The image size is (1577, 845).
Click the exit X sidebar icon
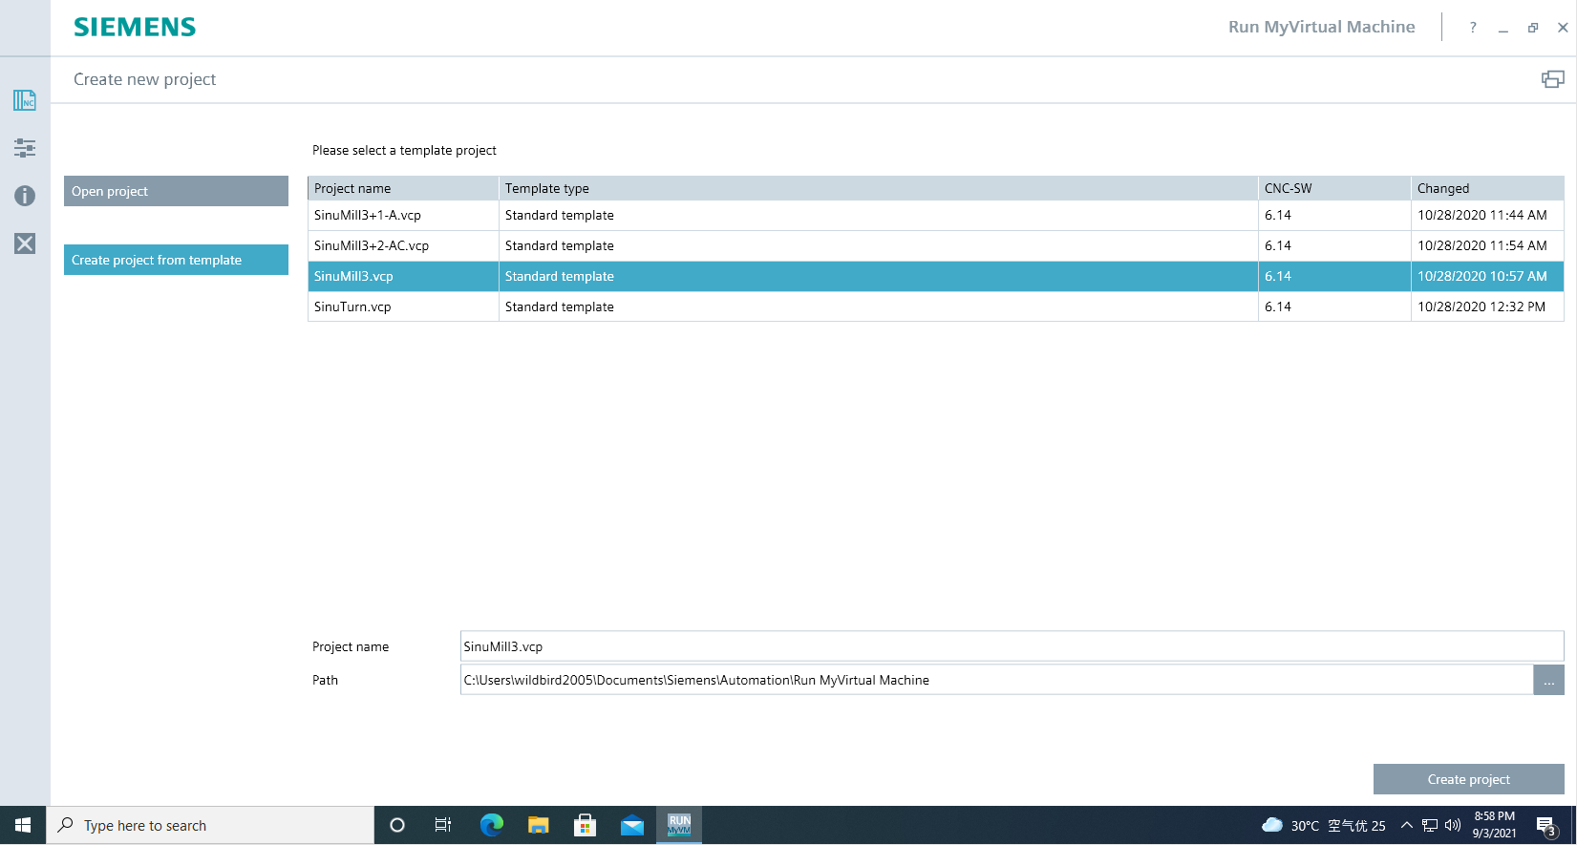25,243
